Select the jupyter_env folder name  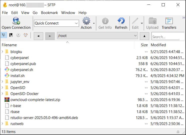(x=20, y=82)
